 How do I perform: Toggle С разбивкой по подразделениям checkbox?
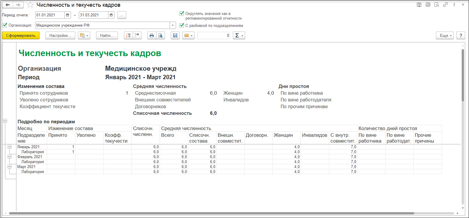[x=182, y=25]
